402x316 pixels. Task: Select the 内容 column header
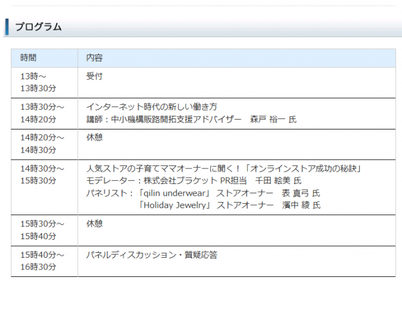(x=237, y=58)
